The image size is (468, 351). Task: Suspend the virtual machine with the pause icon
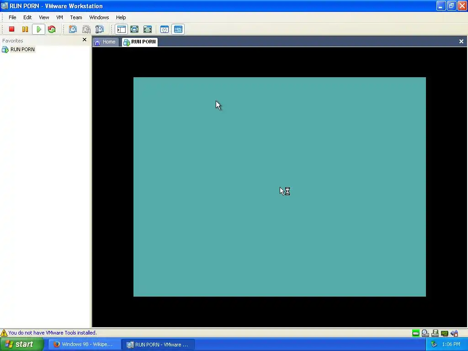point(25,29)
